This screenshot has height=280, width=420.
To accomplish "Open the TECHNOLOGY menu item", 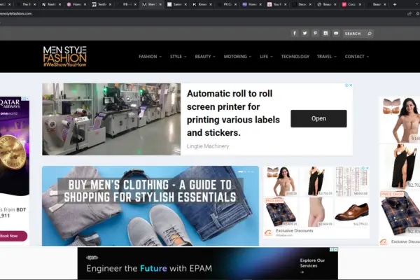I will click(295, 57).
